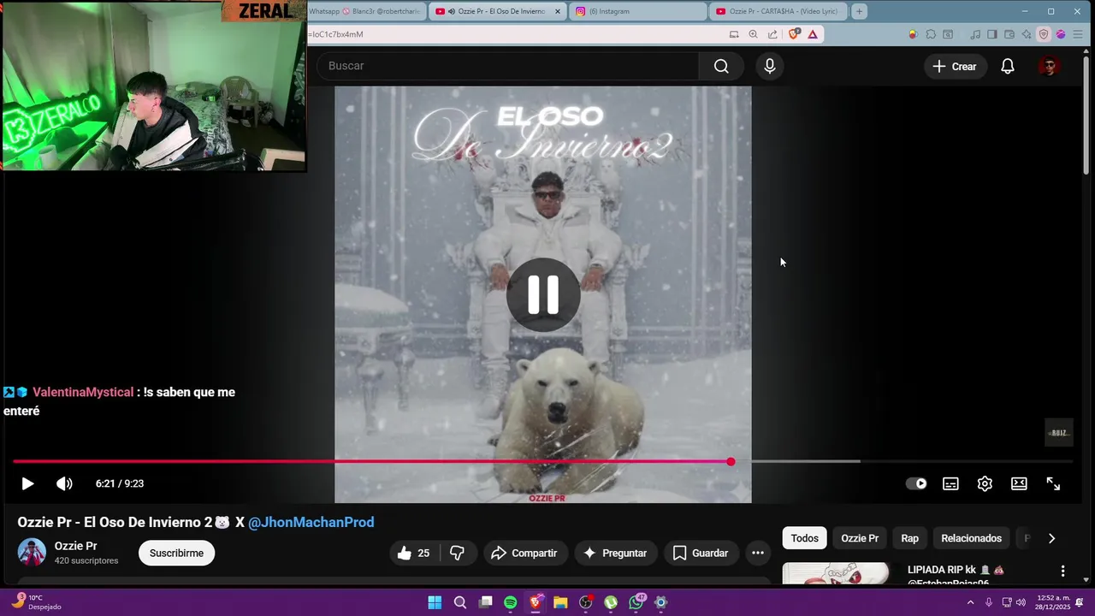This screenshot has height=616, width=1095.
Task: Open the weather widget showing 10°C
Action: coord(36,602)
